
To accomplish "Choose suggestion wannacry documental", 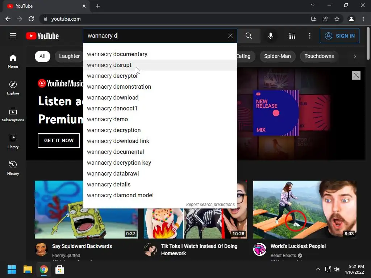I will click(160, 152).
